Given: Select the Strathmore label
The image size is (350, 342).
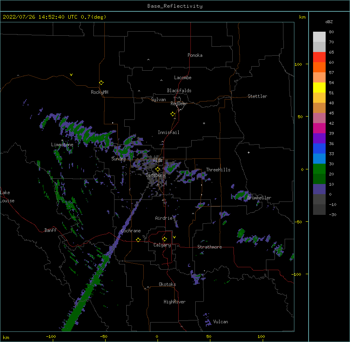Looking at the screenshot, I should [210, 247].
